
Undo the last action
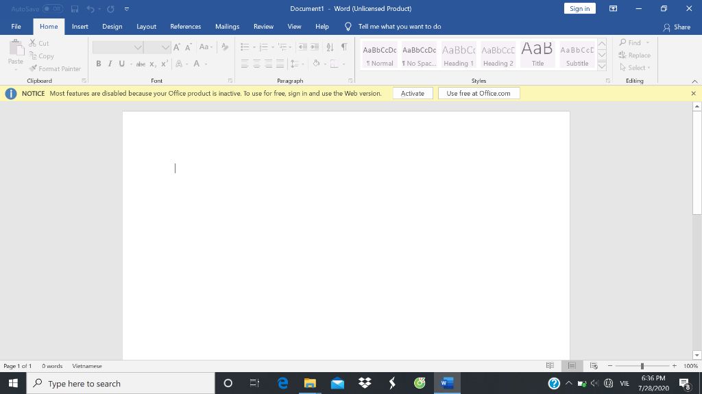(90, 8)
